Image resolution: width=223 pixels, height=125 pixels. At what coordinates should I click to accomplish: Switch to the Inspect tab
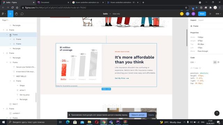(193, 20)
